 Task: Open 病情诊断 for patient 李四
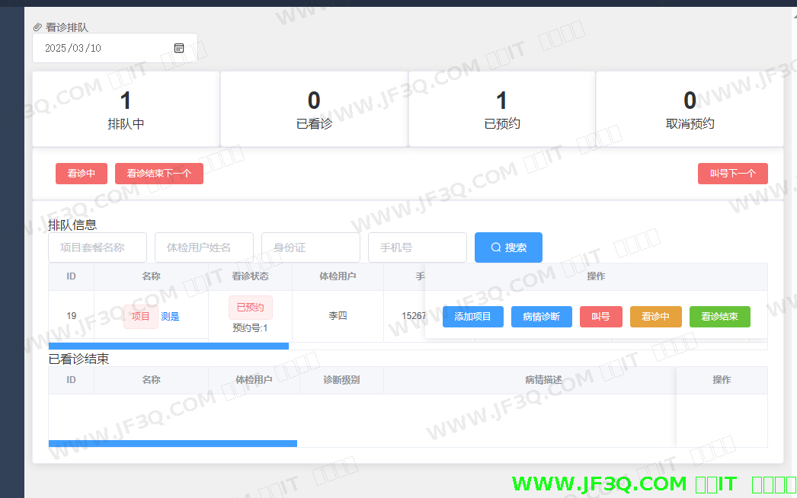tap(541, 317)
